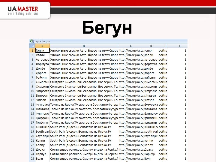Select row 14 header
The image size is (216, 162).
pyautogui.click(x=32, y=109)
